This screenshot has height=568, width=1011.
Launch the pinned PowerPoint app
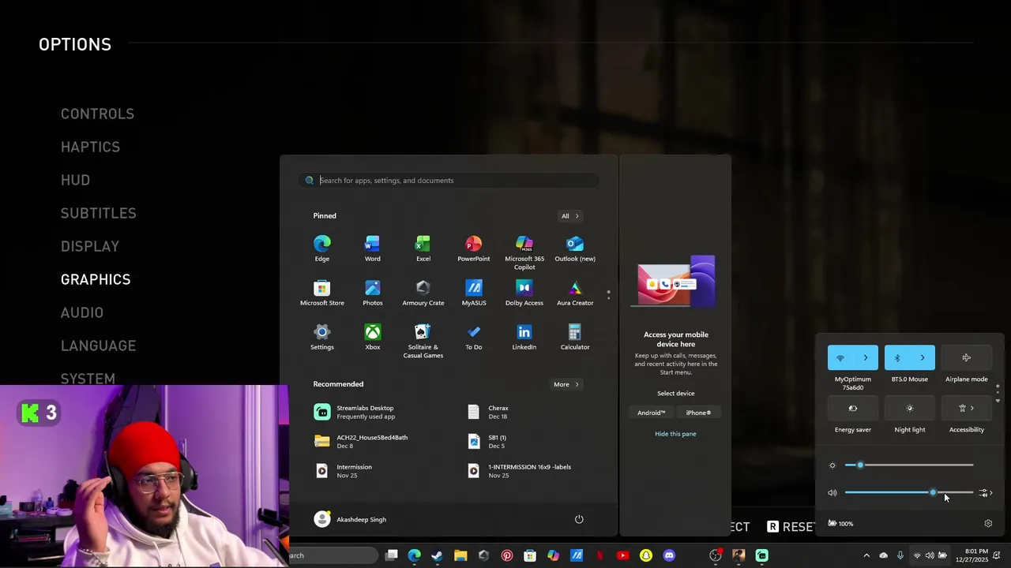click(x=473, y=248)
